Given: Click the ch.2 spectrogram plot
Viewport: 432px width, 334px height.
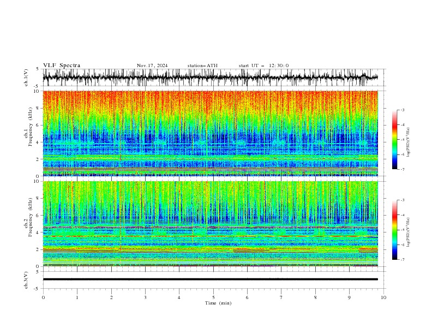Looking at the screenshot, I should (211, 224).
